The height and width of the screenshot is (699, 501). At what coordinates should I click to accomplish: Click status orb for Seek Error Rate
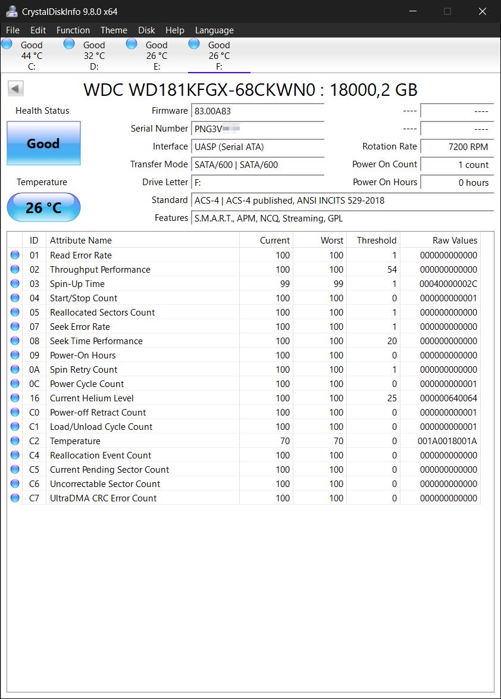point(15,326)
